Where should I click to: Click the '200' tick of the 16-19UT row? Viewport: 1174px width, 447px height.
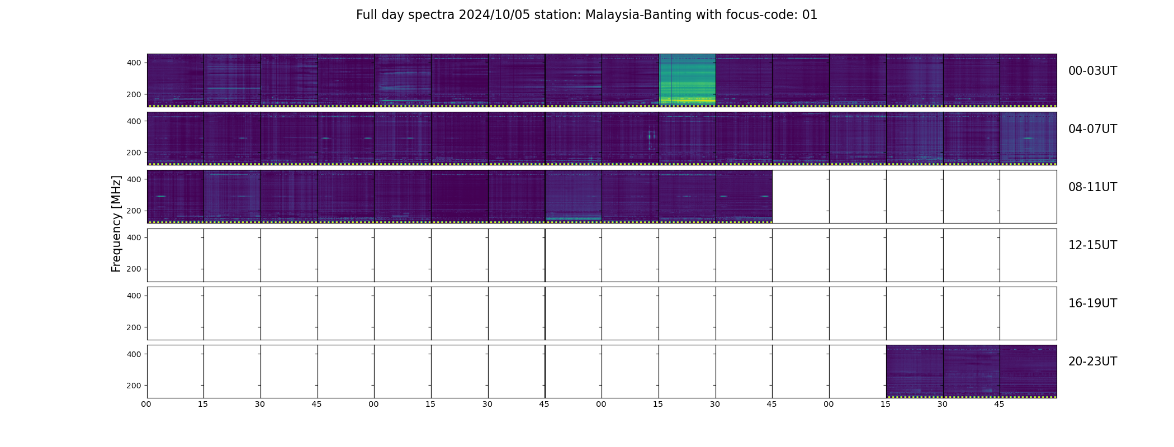[134, 327]
